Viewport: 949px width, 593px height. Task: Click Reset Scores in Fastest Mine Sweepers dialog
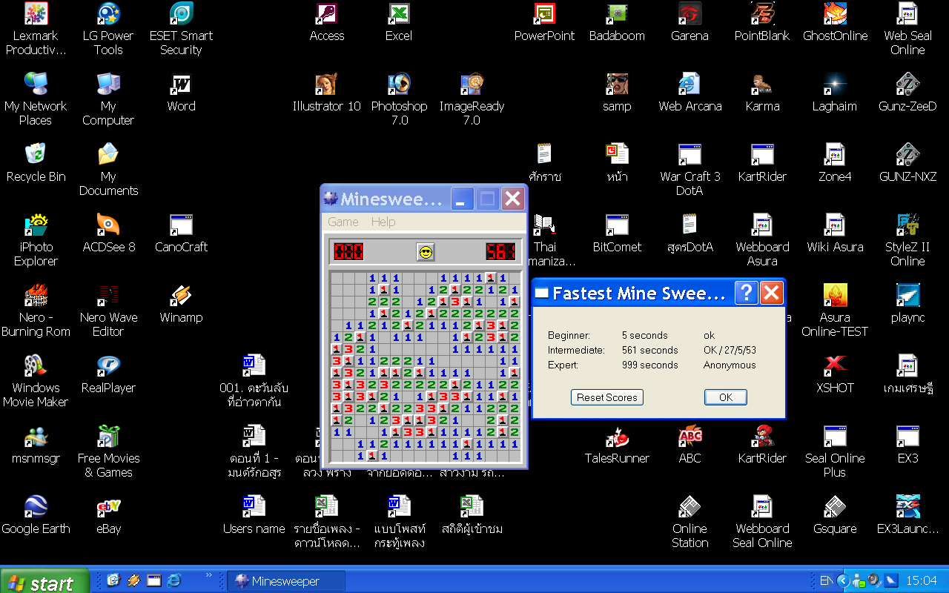pyautogui.click(x=607, y=397)
